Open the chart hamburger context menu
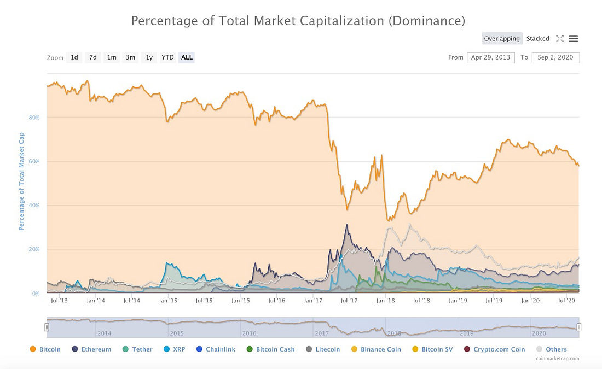The height and width of the screenshot is (369, 602). (573, 39)
